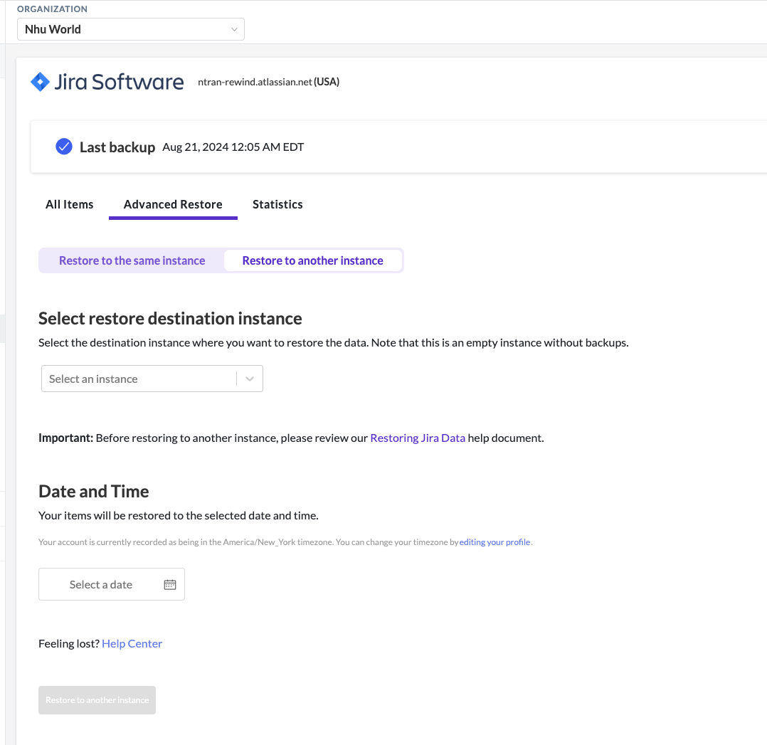Screen dimensions: 767x745
Task: Open the Nhu World organization selector
Action: click(x=130, y=29)
